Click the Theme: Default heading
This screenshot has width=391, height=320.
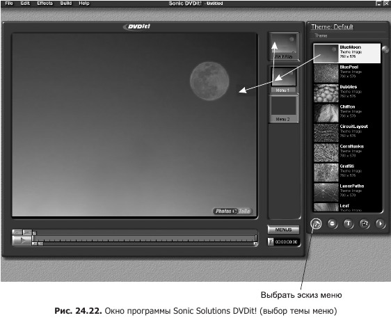point(332,27)
